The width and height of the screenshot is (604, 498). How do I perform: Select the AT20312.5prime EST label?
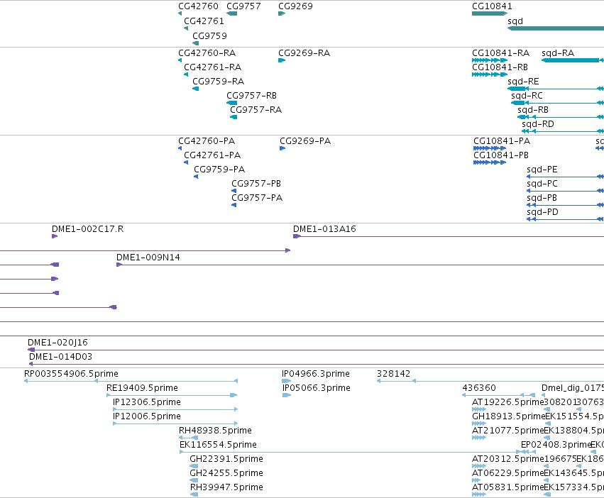507,459
